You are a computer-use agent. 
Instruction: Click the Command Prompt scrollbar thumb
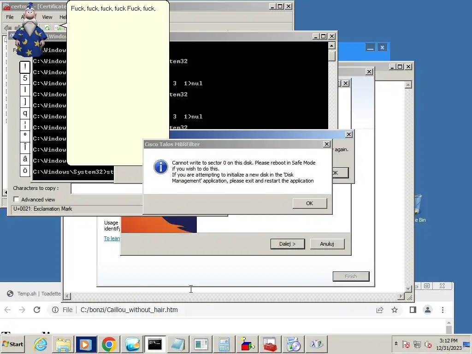332,56
